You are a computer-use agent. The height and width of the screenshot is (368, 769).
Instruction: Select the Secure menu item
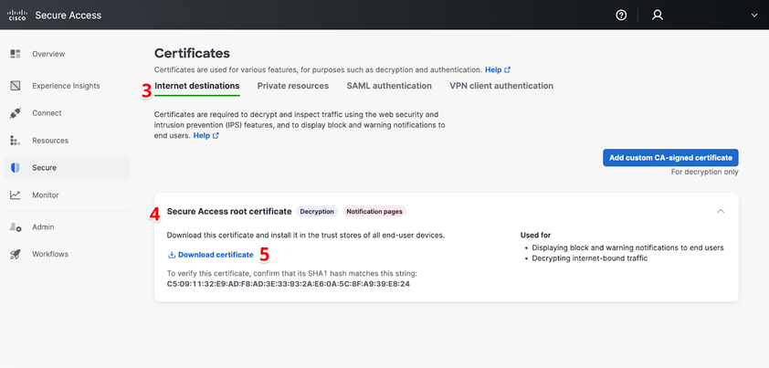(x=67, y=168)
